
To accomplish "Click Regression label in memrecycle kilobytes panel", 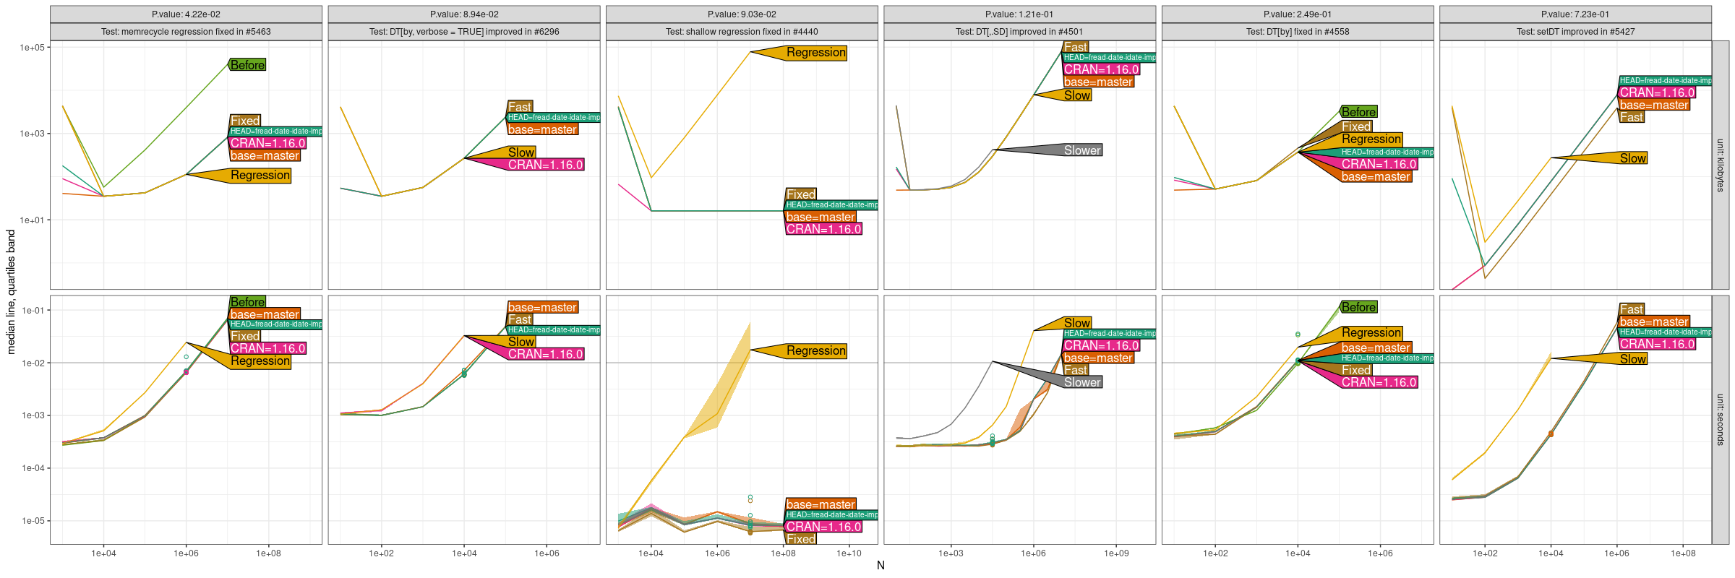I will (260, 176).
